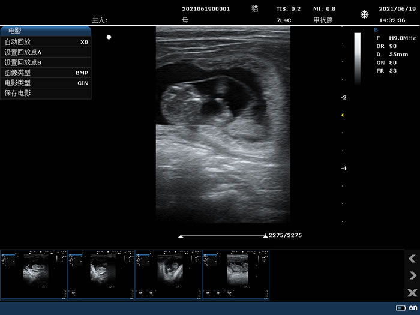
Task: Change 图像类型 BMP image type
Action: pos(46,73)
